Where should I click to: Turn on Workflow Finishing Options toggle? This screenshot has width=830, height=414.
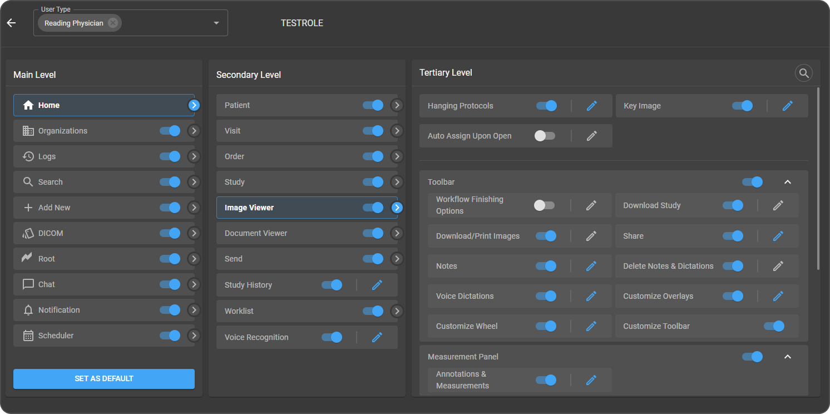pyautogui.click(x=544, y=205)
